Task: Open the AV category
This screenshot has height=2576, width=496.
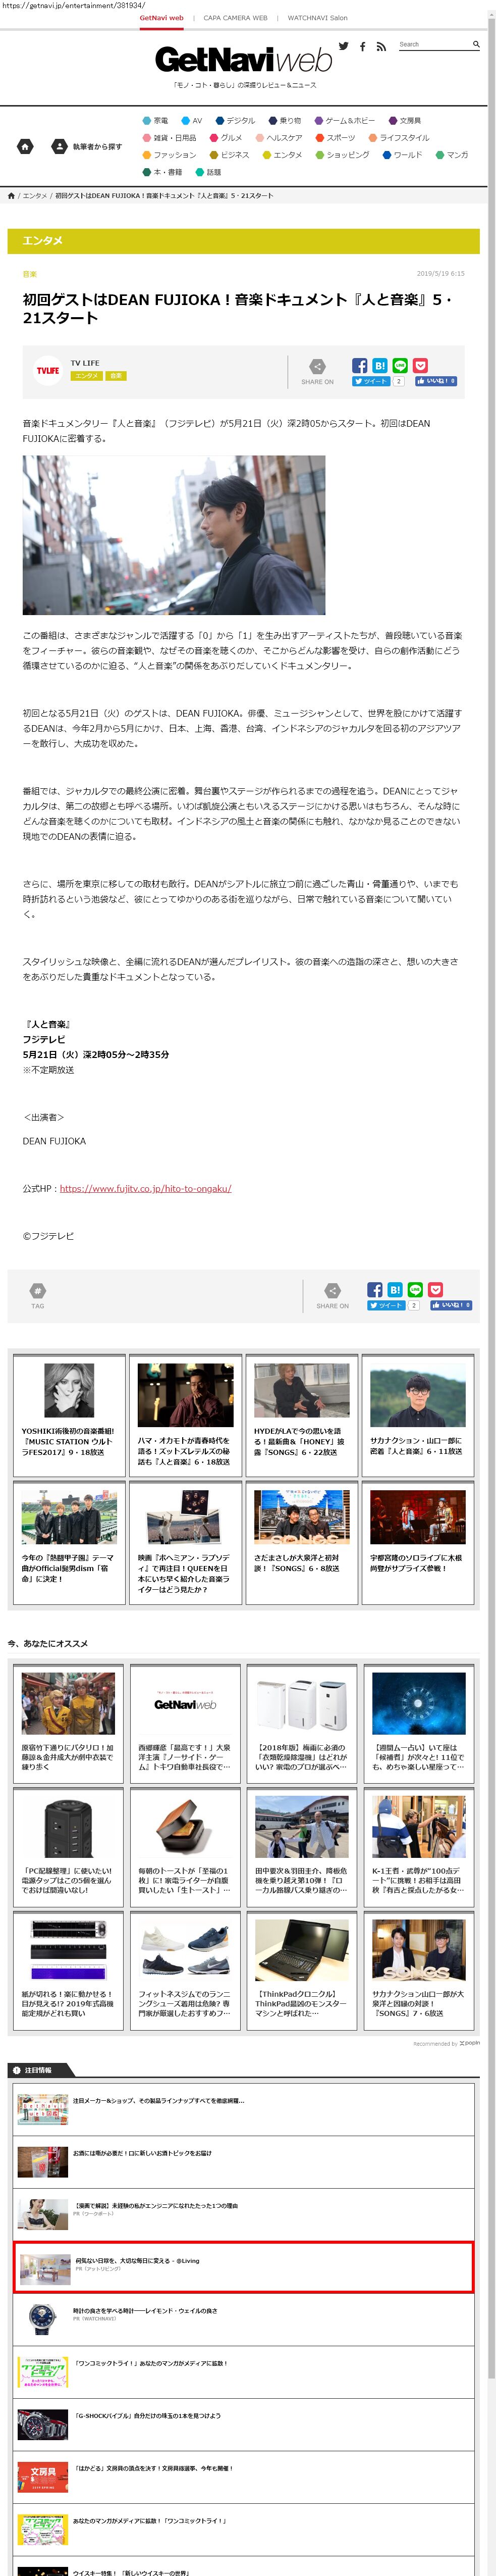Action: [191, 121]
